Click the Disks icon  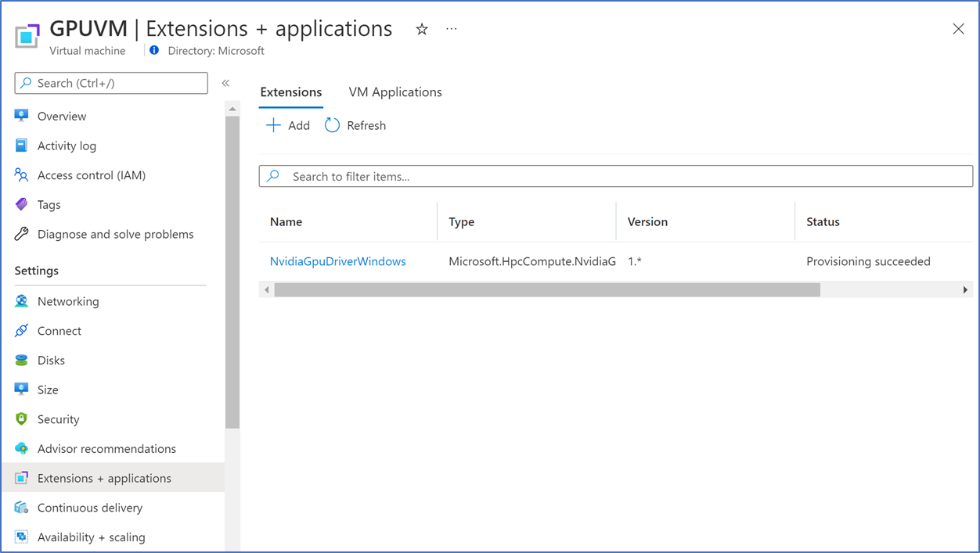point(22,361)
